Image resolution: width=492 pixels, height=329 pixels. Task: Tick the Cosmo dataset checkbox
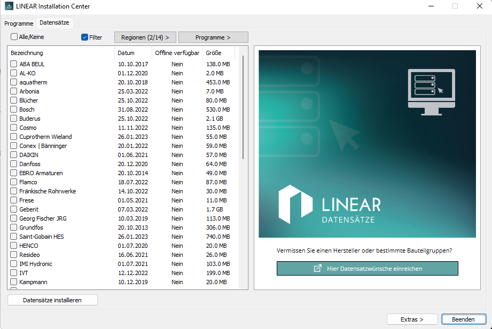click(x=14, y=128)
